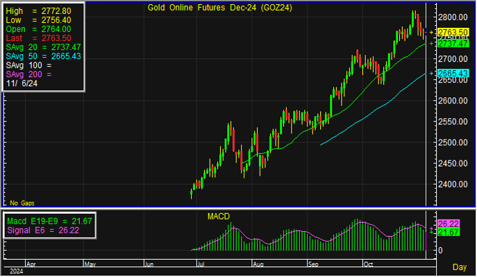Click the green 2737.47 moving average tag
Screen dimensions: 477x277
tap(453, 44)
